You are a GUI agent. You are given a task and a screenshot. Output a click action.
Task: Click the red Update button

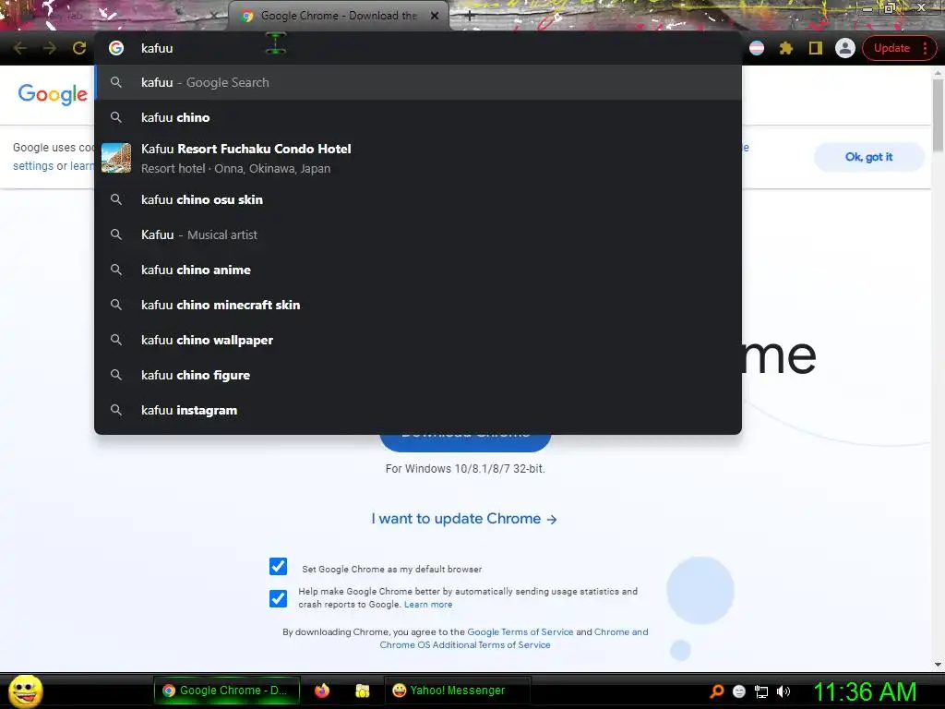click(891, 48)
